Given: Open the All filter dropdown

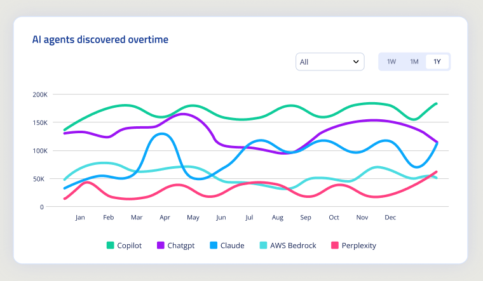Looking at the screenshot, I should coord(329,62).
